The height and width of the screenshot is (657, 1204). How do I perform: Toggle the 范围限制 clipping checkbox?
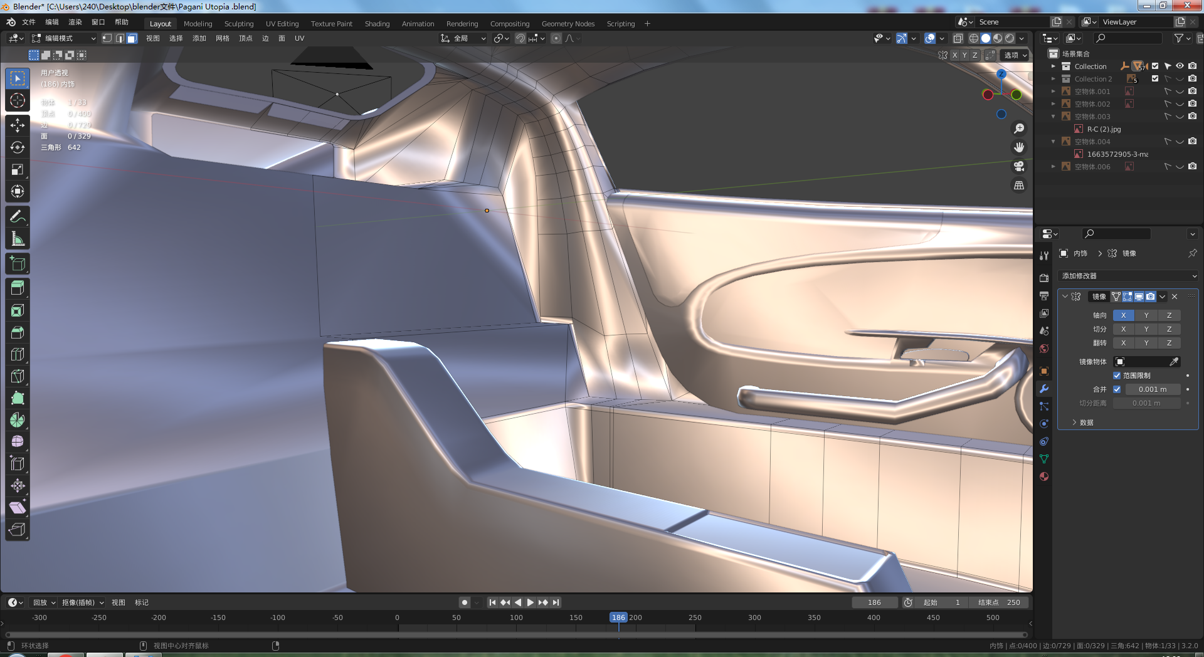1117,376
